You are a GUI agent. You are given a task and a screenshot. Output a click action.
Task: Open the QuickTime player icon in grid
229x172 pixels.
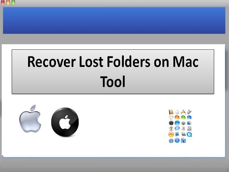189,134
